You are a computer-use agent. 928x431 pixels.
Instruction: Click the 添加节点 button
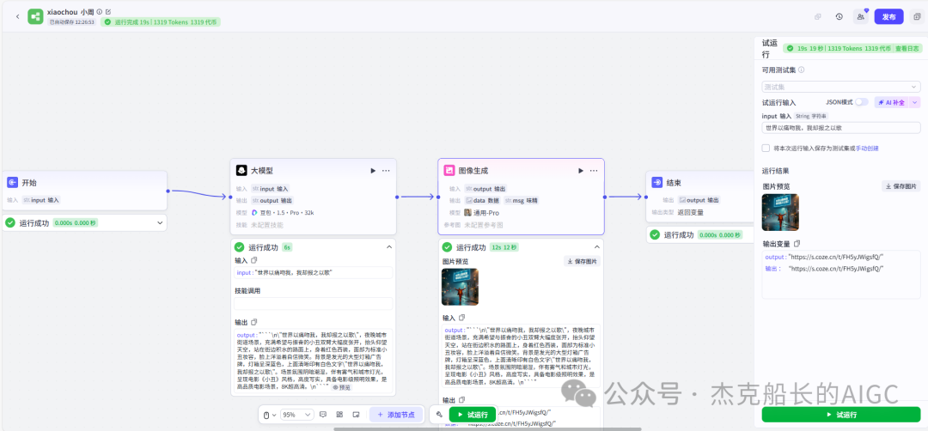[396, 415]
